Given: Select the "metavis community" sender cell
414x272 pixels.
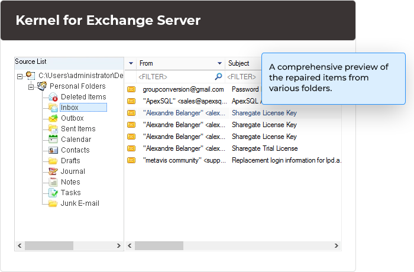Looking at the screenshot, I should point(185,160).
